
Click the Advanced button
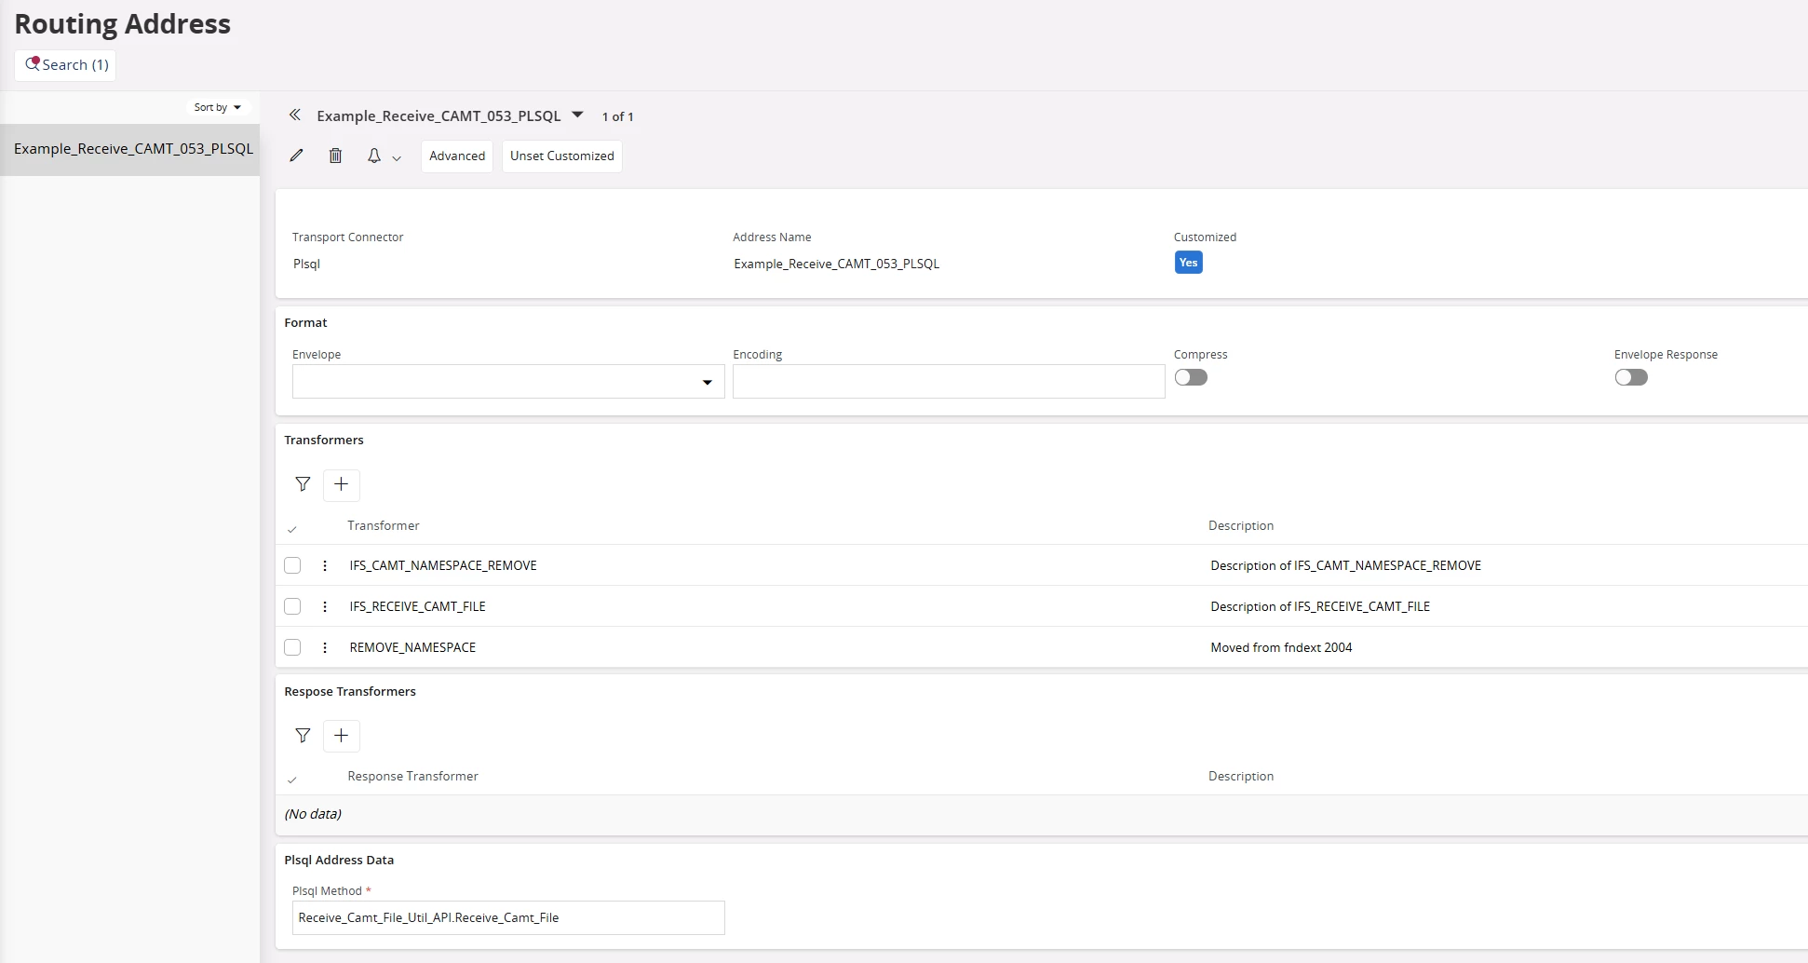pyautogui.click(x=457, y=156)
